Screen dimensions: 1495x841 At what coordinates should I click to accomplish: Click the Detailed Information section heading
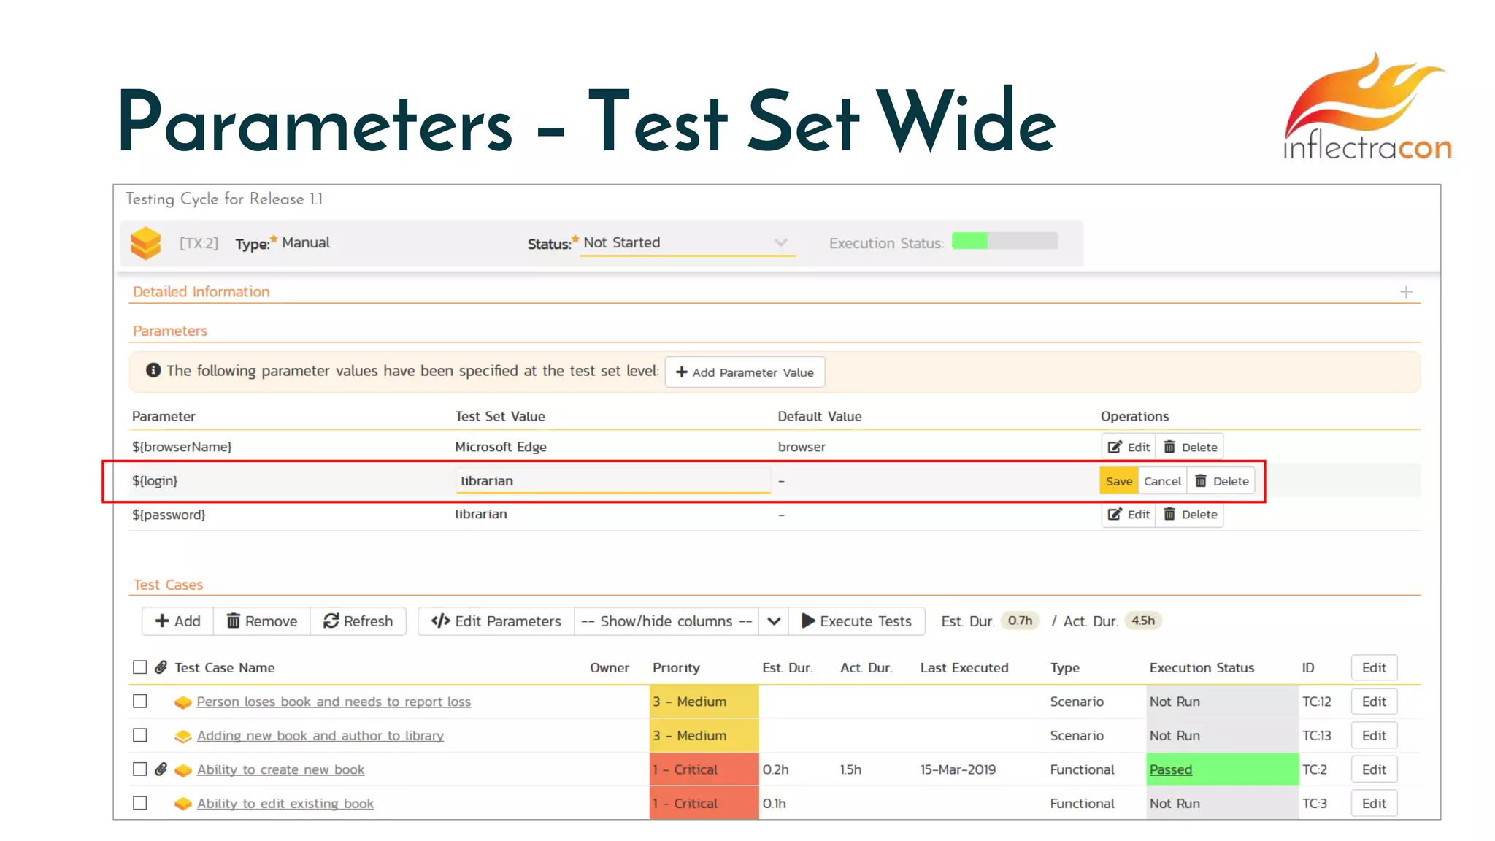pos(201,291)
